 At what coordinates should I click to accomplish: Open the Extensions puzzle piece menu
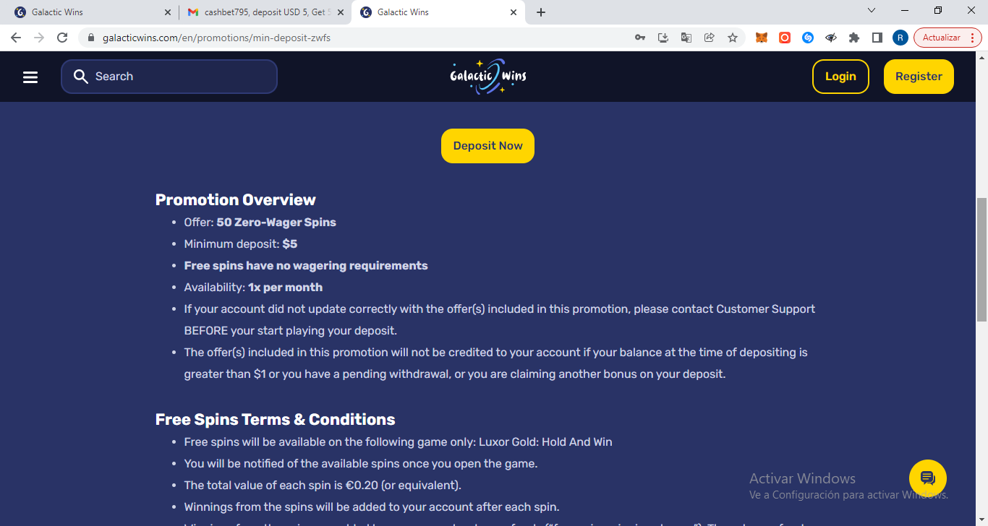[x=854, y=38]
